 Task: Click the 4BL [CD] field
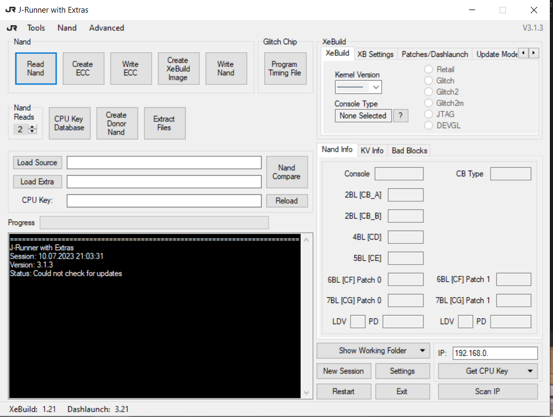click(405, 237)
